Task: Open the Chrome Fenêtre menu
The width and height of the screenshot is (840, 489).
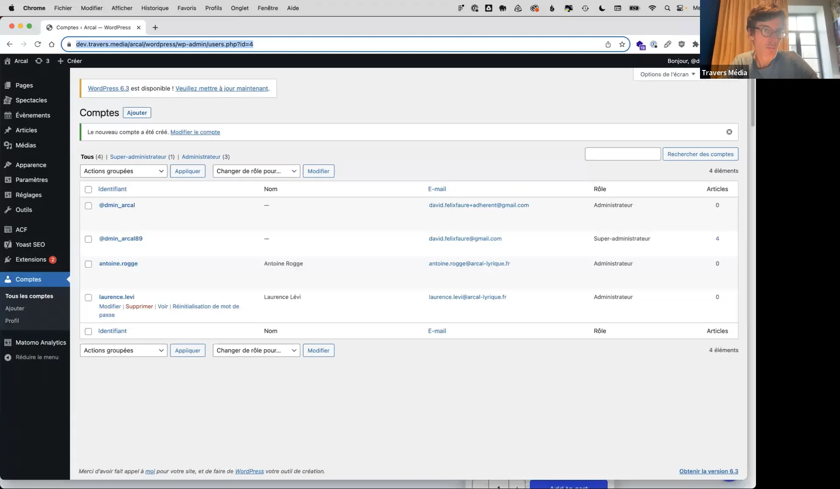Action: point(267,8)
